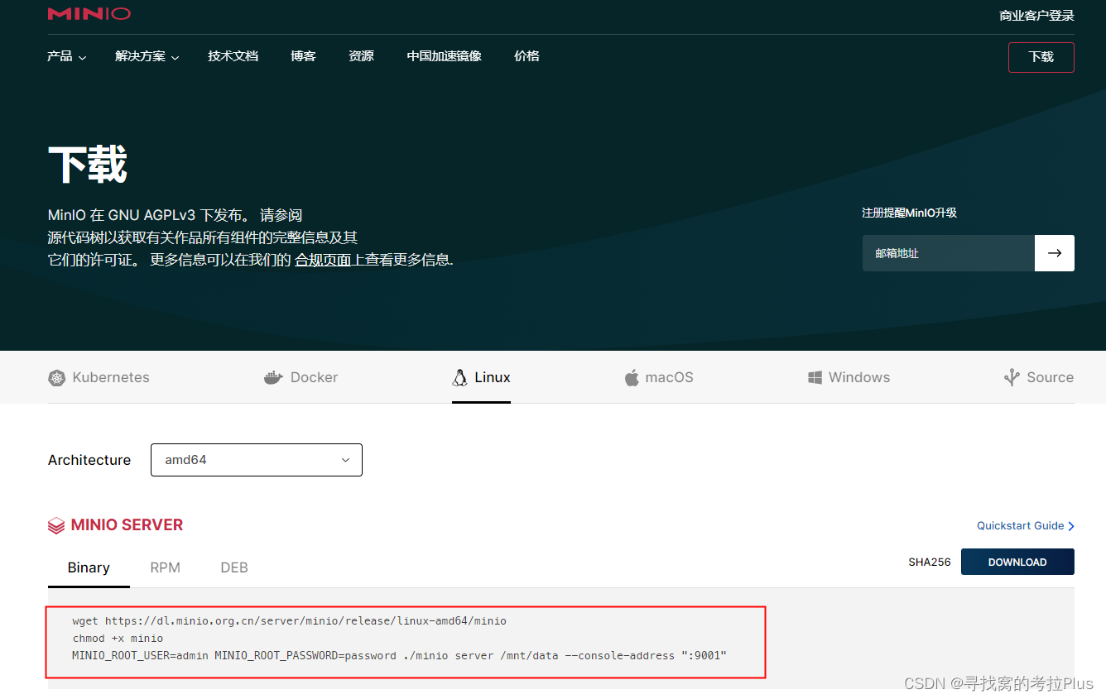Open 技术文档 in navigation
The width and height of the screenshot is (1106, 699).
(233, 56)
